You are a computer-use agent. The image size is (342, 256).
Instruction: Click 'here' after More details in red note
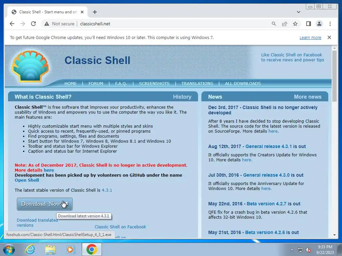click(49, 170)
